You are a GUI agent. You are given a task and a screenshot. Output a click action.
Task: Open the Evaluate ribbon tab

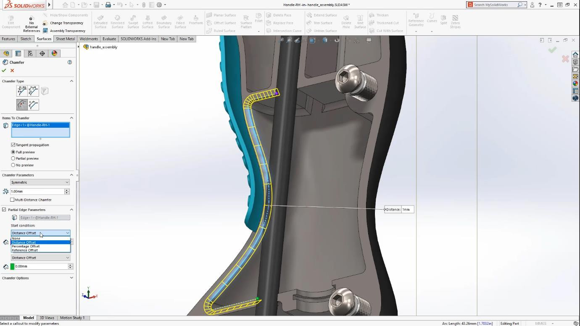[109, 39]
